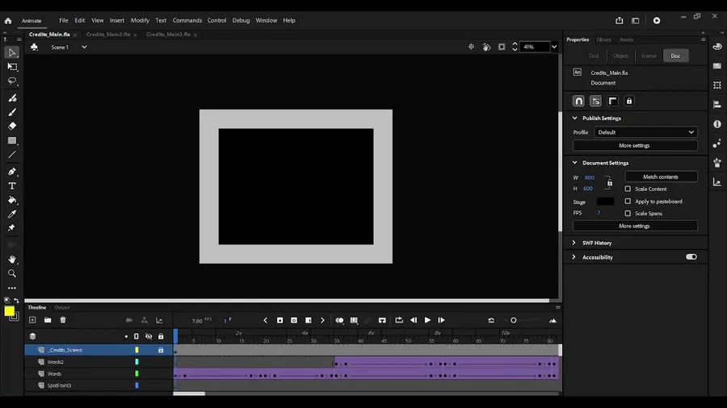Open the Profile Default dropdown

(x=645, y=132)
